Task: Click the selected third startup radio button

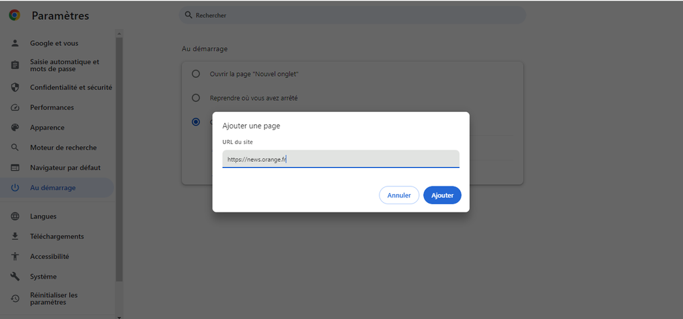Action: point(196,122)
